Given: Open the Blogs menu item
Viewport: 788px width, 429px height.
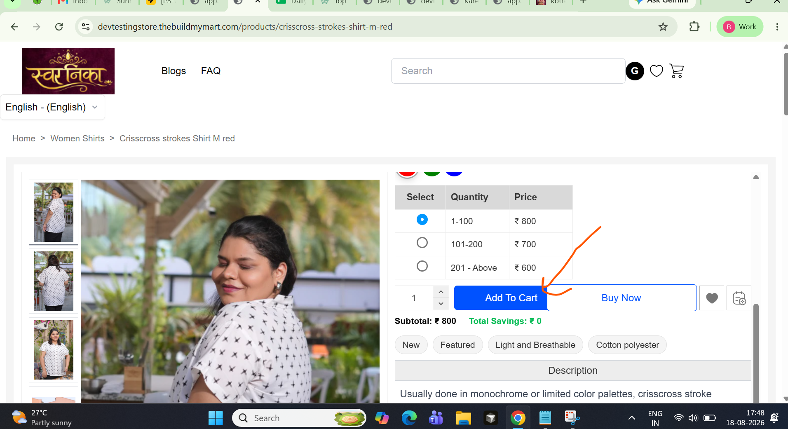Looking at the screenshot, I should 174,71.
